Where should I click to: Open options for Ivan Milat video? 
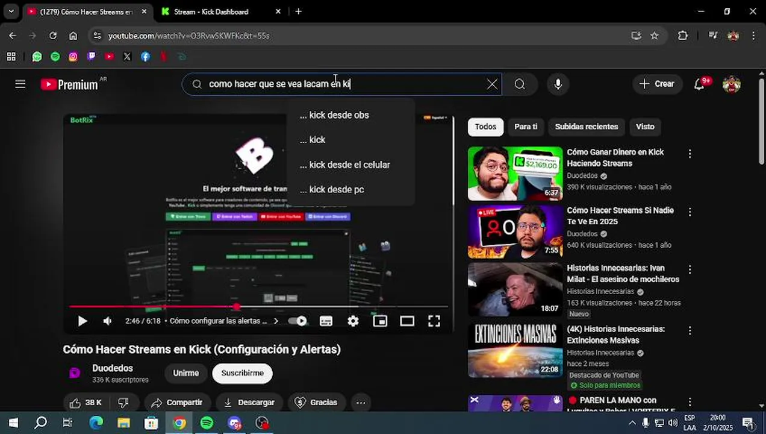[x=690, y=269]
